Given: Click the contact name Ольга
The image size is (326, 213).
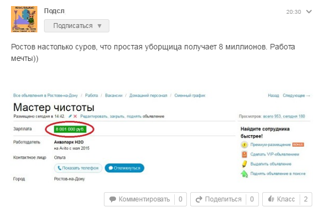Looking at the screenshot, I should [60, 158].
